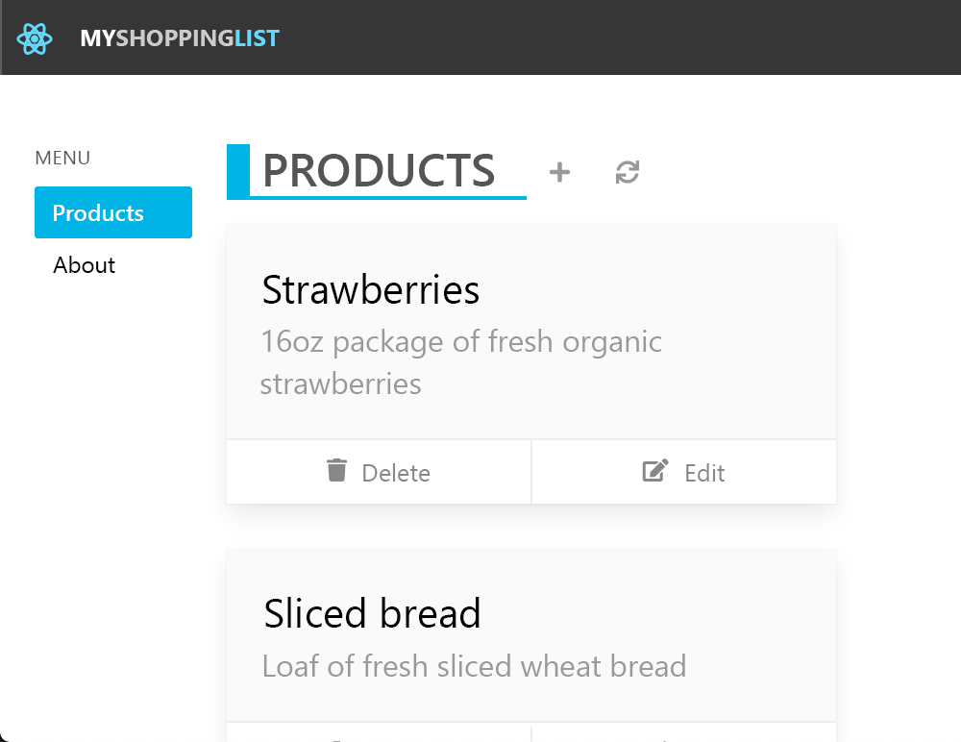Click the trash icon on the Strawberries card
Screen dimensions: 961x742
coord(335,471)
